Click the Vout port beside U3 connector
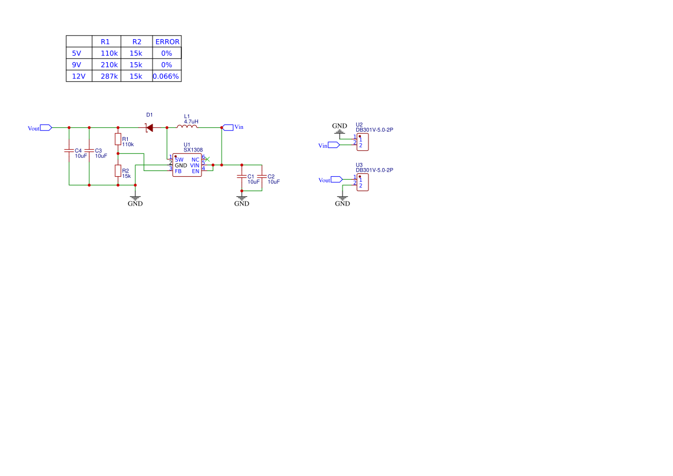Screen dimensions: 673x476 click(x=336, y=180)
